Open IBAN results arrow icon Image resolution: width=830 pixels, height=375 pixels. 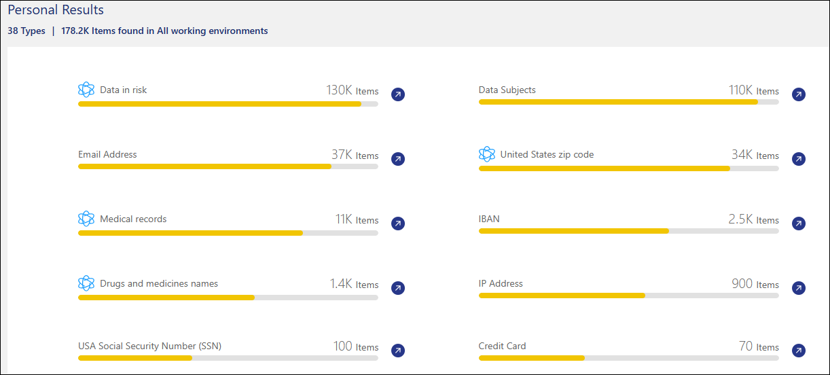pos(799,224)
